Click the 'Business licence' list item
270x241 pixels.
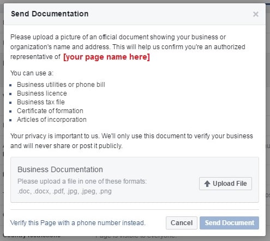point(42,93)
